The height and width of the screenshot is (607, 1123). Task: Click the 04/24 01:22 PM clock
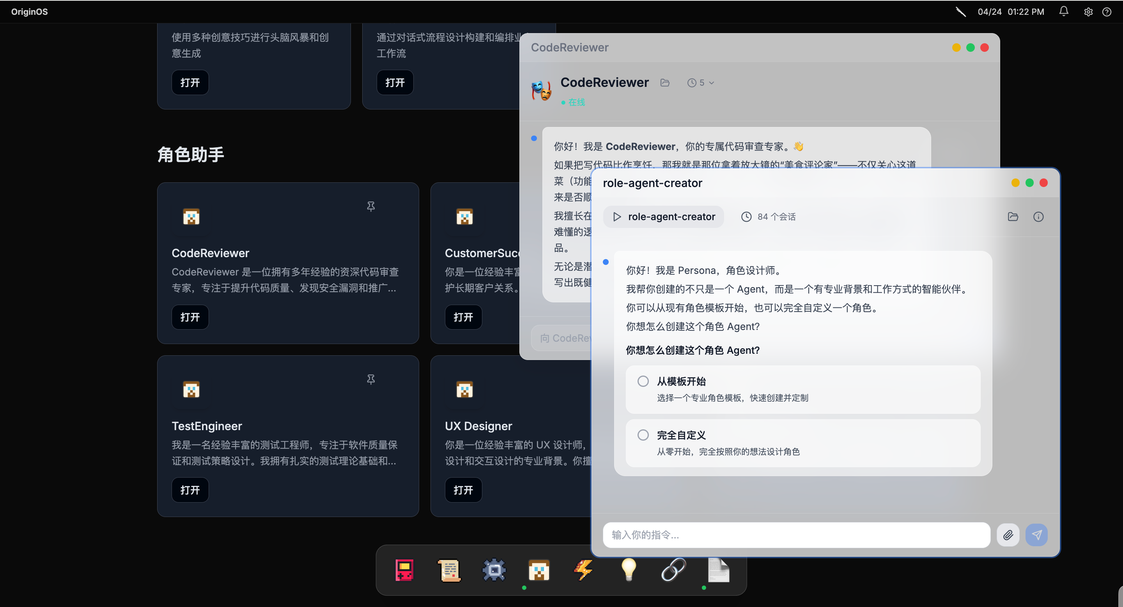pos(1011,12)
